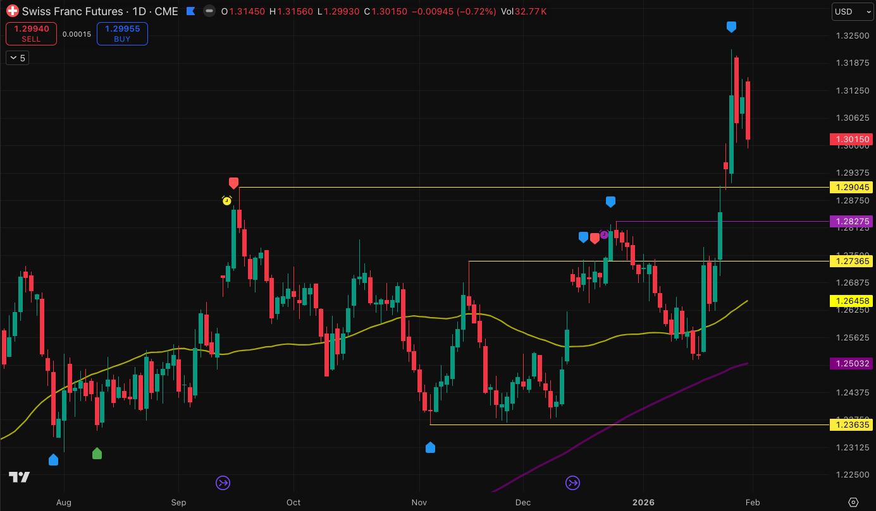Viewport: 876px width, 511px height.
Task: Click the red marker beside the purple clock
Action: [595, 238]
